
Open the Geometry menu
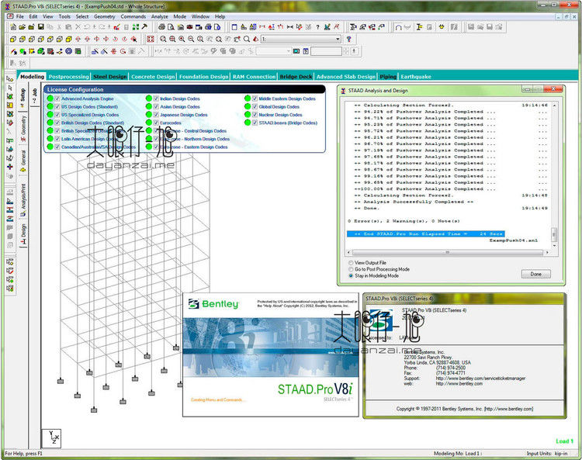coord(104,17)
